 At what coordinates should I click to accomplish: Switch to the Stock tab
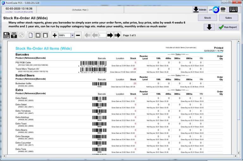(x=207, y=18)
